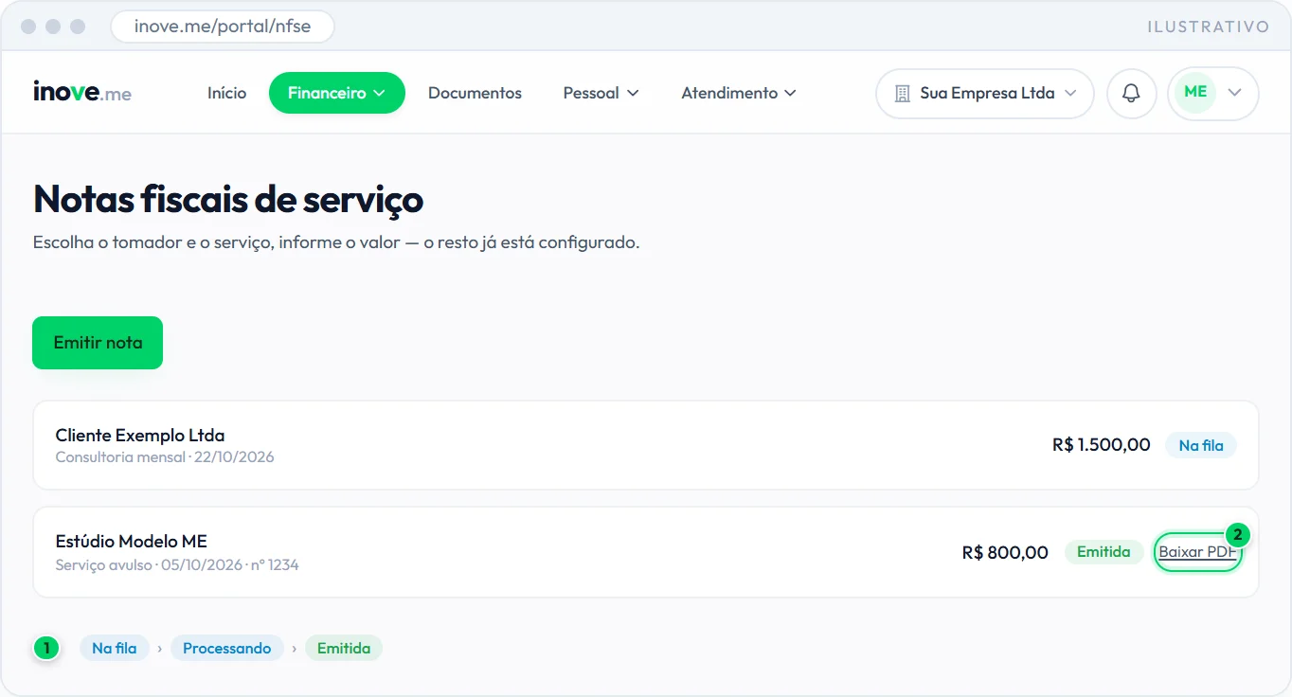Open the notifications bell
The height and width of the screenshot is (697, 1292).
[x=1131, y=93]
